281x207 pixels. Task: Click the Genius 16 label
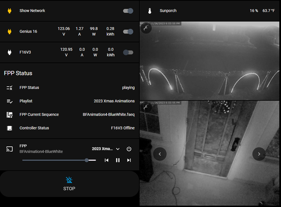tap(28, 31)
